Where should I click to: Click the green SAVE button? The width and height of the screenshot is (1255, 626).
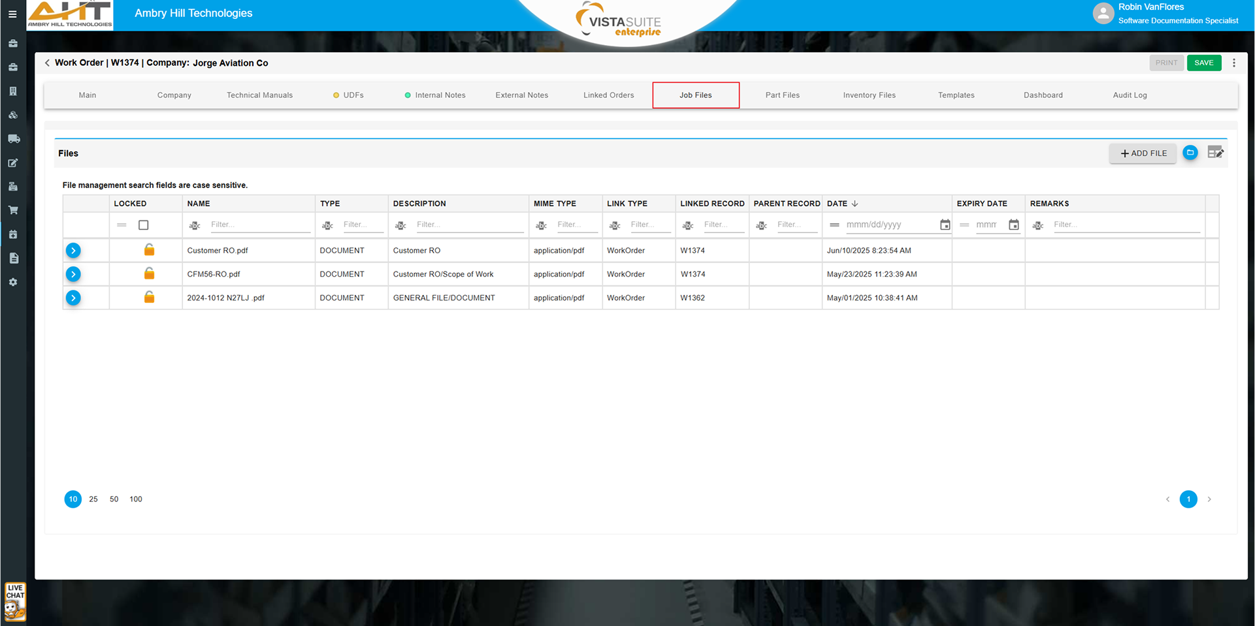[1203, 63]
